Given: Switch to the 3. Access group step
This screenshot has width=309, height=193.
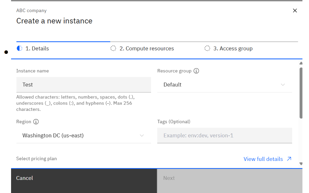Looking at the screenshot, I should pos(233,48).
